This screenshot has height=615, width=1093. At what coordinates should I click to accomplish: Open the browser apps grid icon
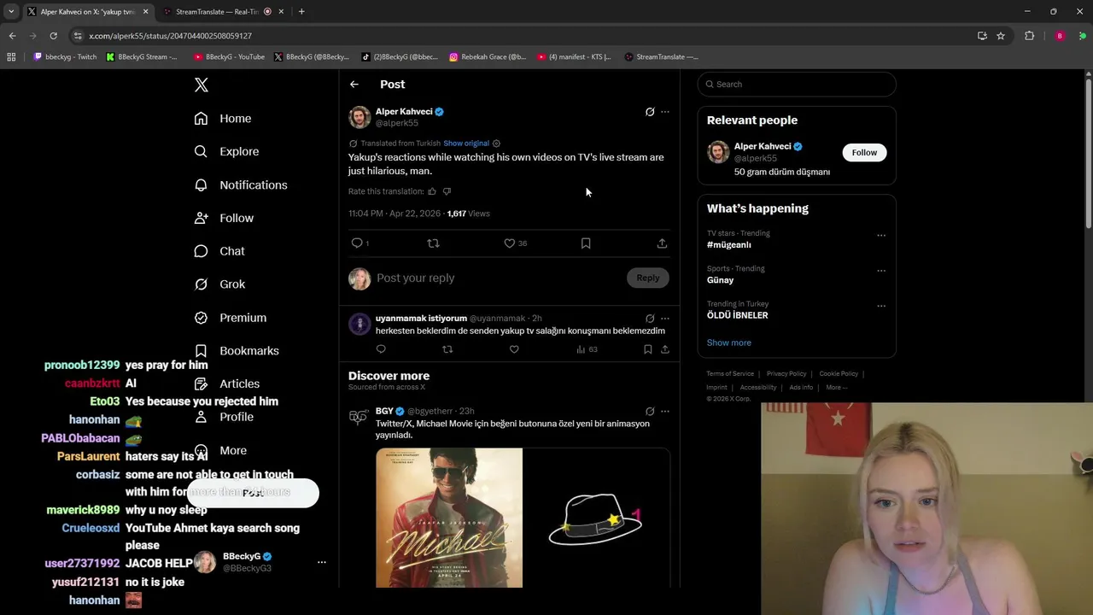[x=11, y=57]
